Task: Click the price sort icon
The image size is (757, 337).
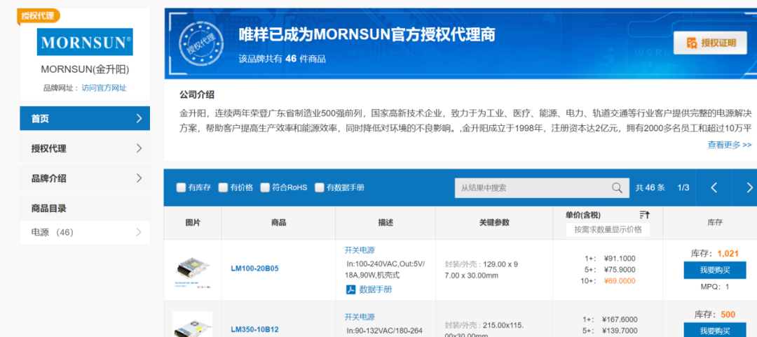Action: click(645, 215)
